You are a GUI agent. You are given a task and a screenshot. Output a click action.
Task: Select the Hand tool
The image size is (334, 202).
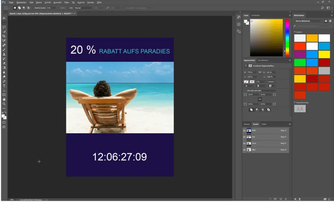click(x=4, y=99)
